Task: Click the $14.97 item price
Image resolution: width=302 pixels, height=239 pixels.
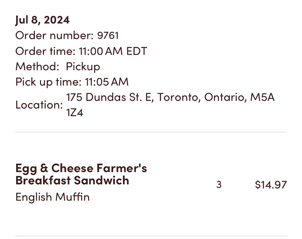Action: (271, 185)
